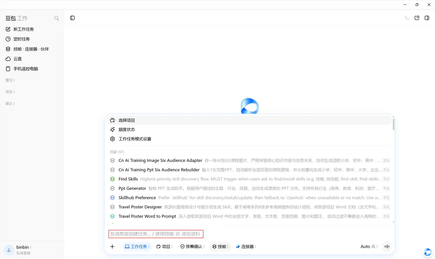The height and width of the screenshot is (259, 435).
Task: Click the popup list scrollbar thumb
Action: point(394,124)
